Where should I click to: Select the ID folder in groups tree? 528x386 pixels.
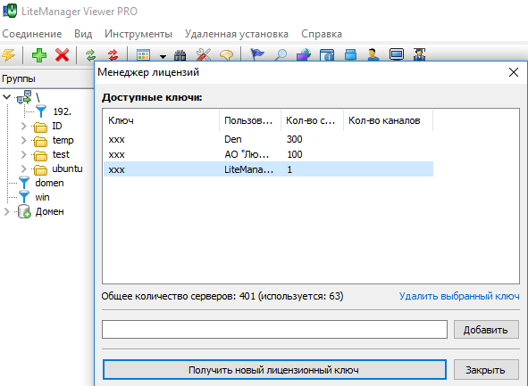point(57,126)
